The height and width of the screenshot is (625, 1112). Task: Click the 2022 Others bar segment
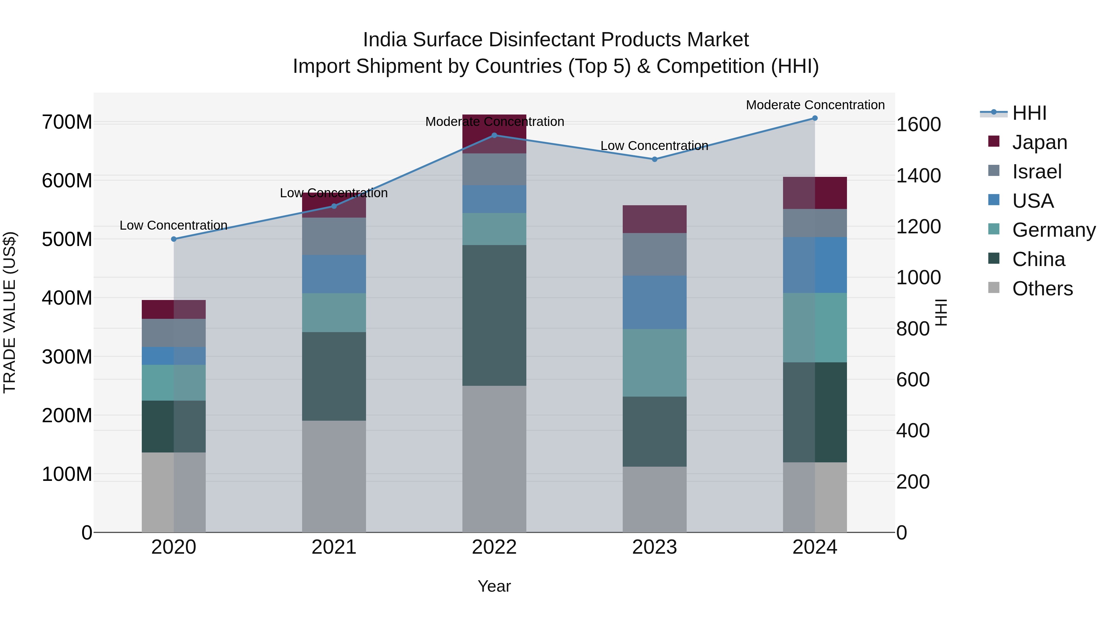click(x=494, y=459)
